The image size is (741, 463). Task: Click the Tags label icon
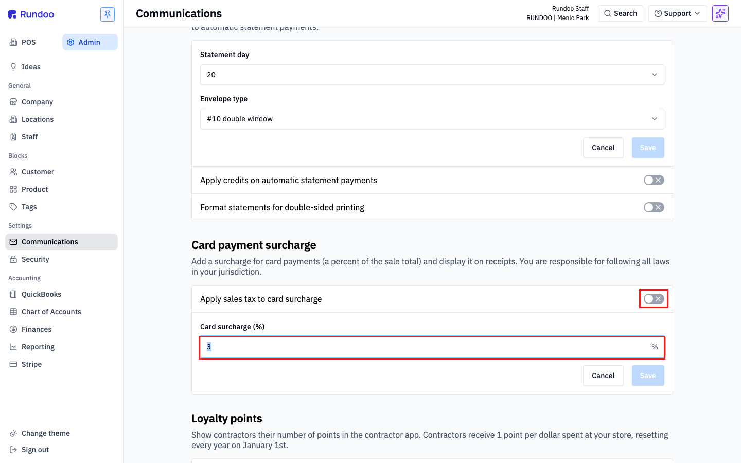[13, 207]
